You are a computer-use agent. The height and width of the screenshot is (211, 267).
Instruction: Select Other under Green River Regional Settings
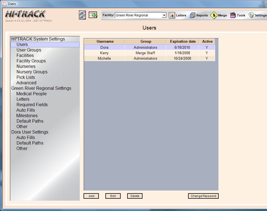point(22,126)
